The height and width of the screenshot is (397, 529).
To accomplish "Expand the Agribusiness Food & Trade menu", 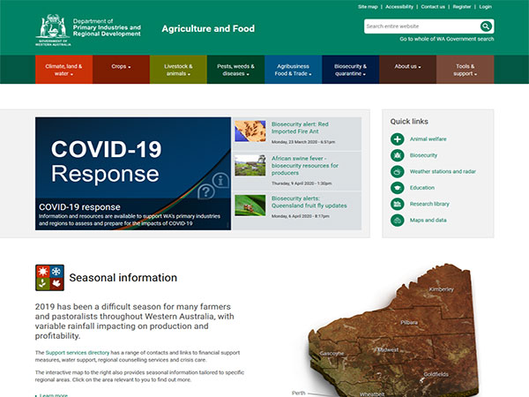I will (x=294, y=70).
